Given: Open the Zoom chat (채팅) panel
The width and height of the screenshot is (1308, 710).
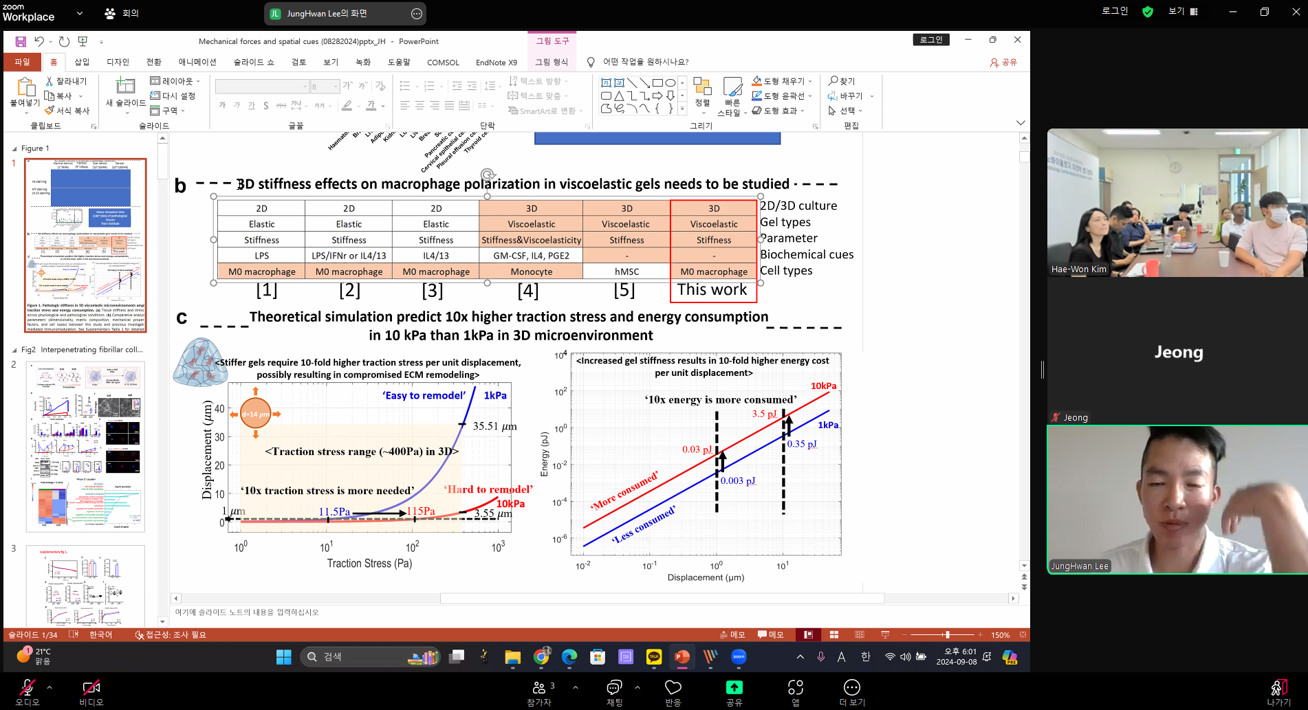Looking at the screenshot, I should (614, 692).
